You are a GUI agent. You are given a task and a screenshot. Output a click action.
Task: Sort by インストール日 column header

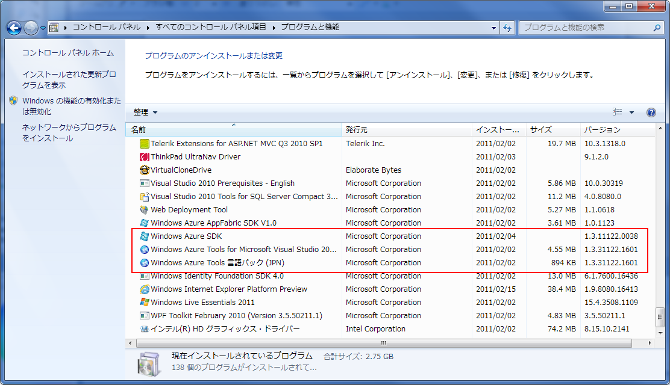point(499,129)
